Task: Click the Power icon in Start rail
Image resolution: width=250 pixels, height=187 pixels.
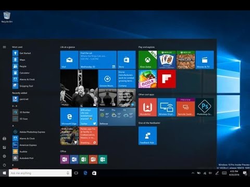Action: click(x=4, y=165)
